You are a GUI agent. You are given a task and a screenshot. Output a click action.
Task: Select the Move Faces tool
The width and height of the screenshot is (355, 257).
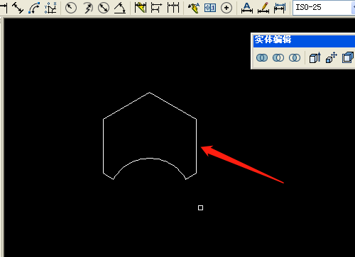[x=332, y=57]
